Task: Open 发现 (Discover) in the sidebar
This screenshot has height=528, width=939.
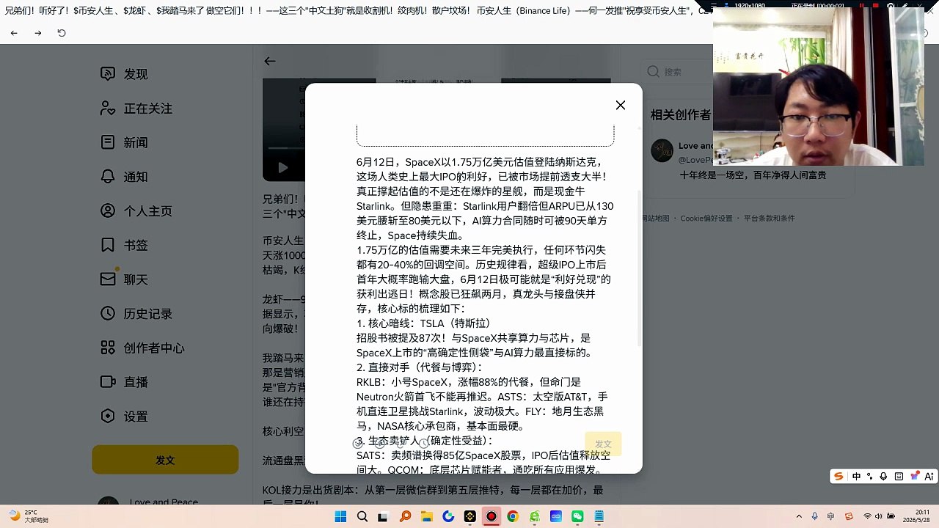Action: click(125, 74)
